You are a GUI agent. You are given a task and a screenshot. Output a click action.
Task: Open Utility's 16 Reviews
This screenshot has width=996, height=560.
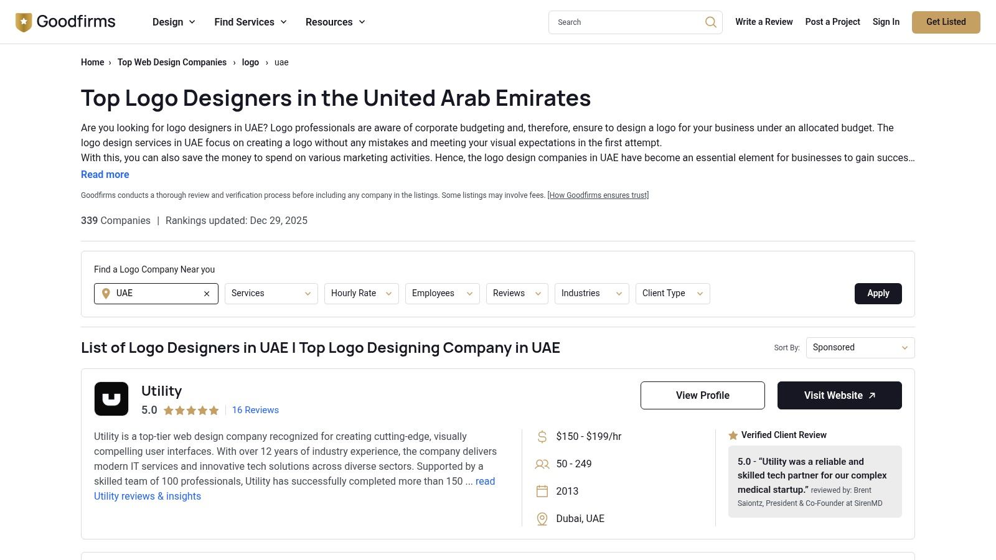[255, 409]
